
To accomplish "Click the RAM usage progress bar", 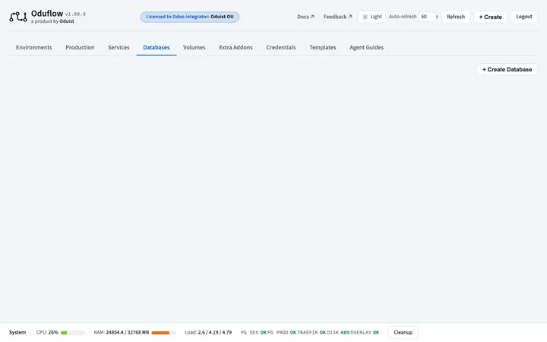I will click(163, 333).
